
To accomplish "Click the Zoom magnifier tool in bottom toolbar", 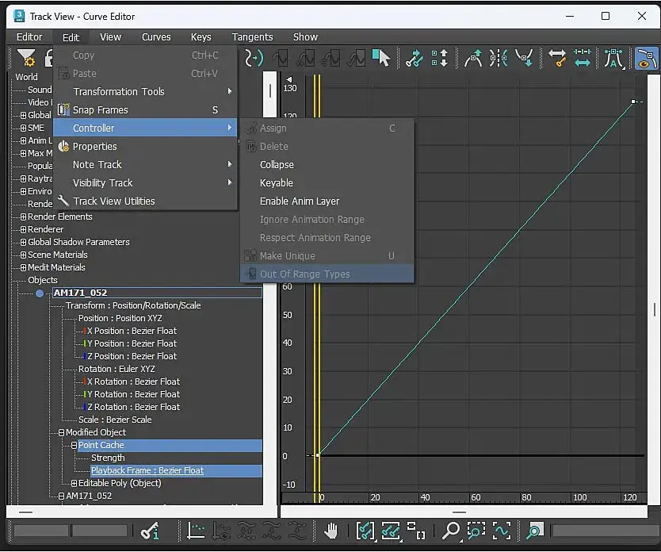I will [x=451, y=531].
